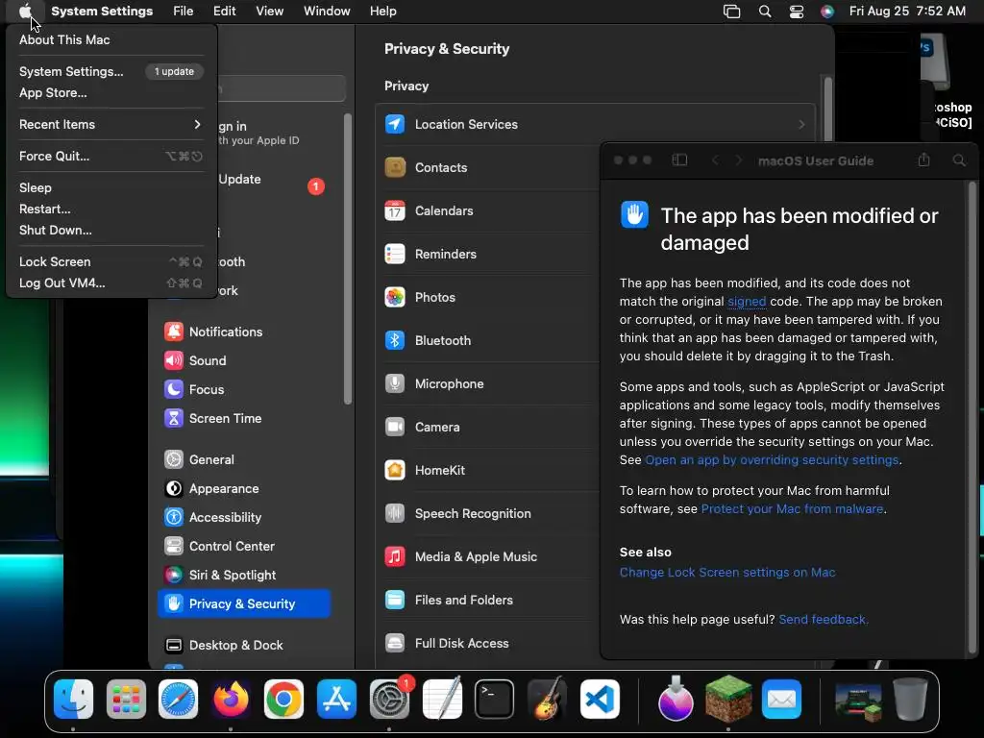Launch Visual Studio Code from Dock

[600, 700]
